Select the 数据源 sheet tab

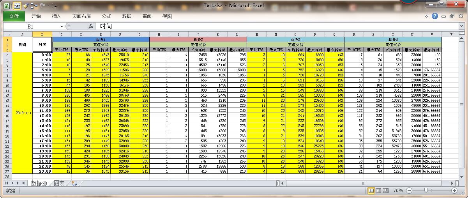[x=39, y=183]
